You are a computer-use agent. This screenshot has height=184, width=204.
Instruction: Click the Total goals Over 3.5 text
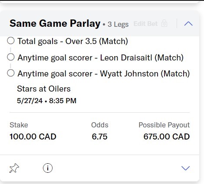click(x=73, y=41)
